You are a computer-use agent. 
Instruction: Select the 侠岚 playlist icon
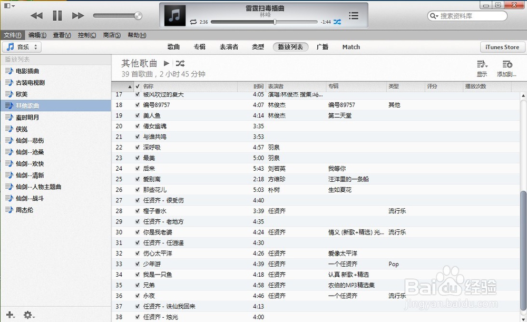9,129
